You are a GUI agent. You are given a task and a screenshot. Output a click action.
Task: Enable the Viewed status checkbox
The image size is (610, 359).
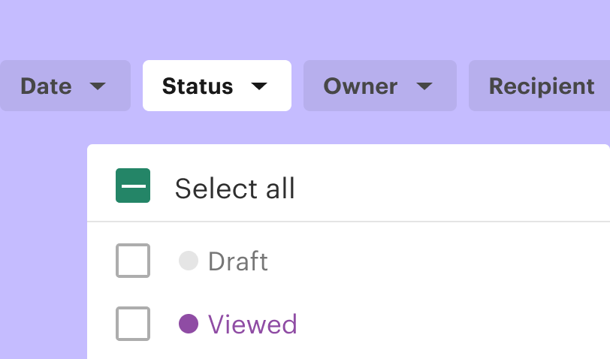[133, 324]
